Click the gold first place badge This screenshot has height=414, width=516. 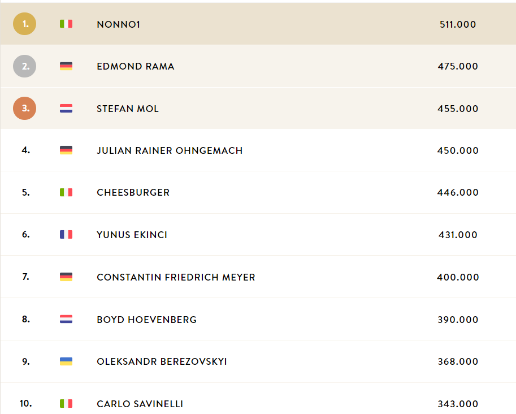click(x=24, y=24)
